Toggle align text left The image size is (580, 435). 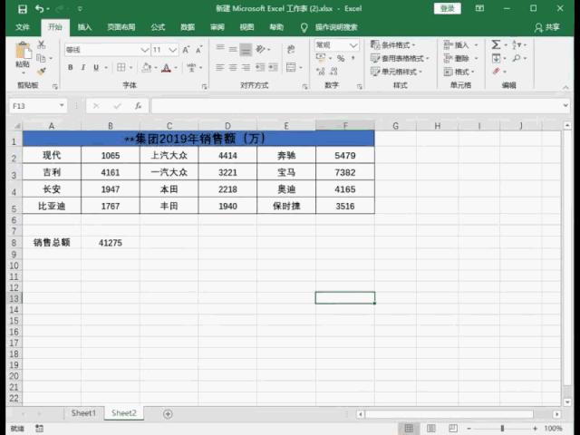point(220,67)
